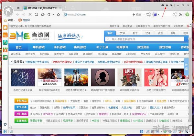
Task: Close the 单机游戏下载 tab
Action: (x=60, y=8)
